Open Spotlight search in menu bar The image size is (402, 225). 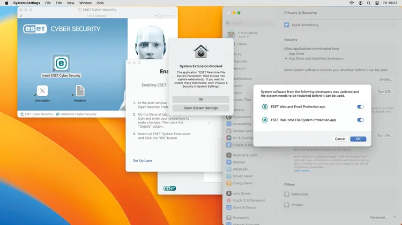(369, 3)
